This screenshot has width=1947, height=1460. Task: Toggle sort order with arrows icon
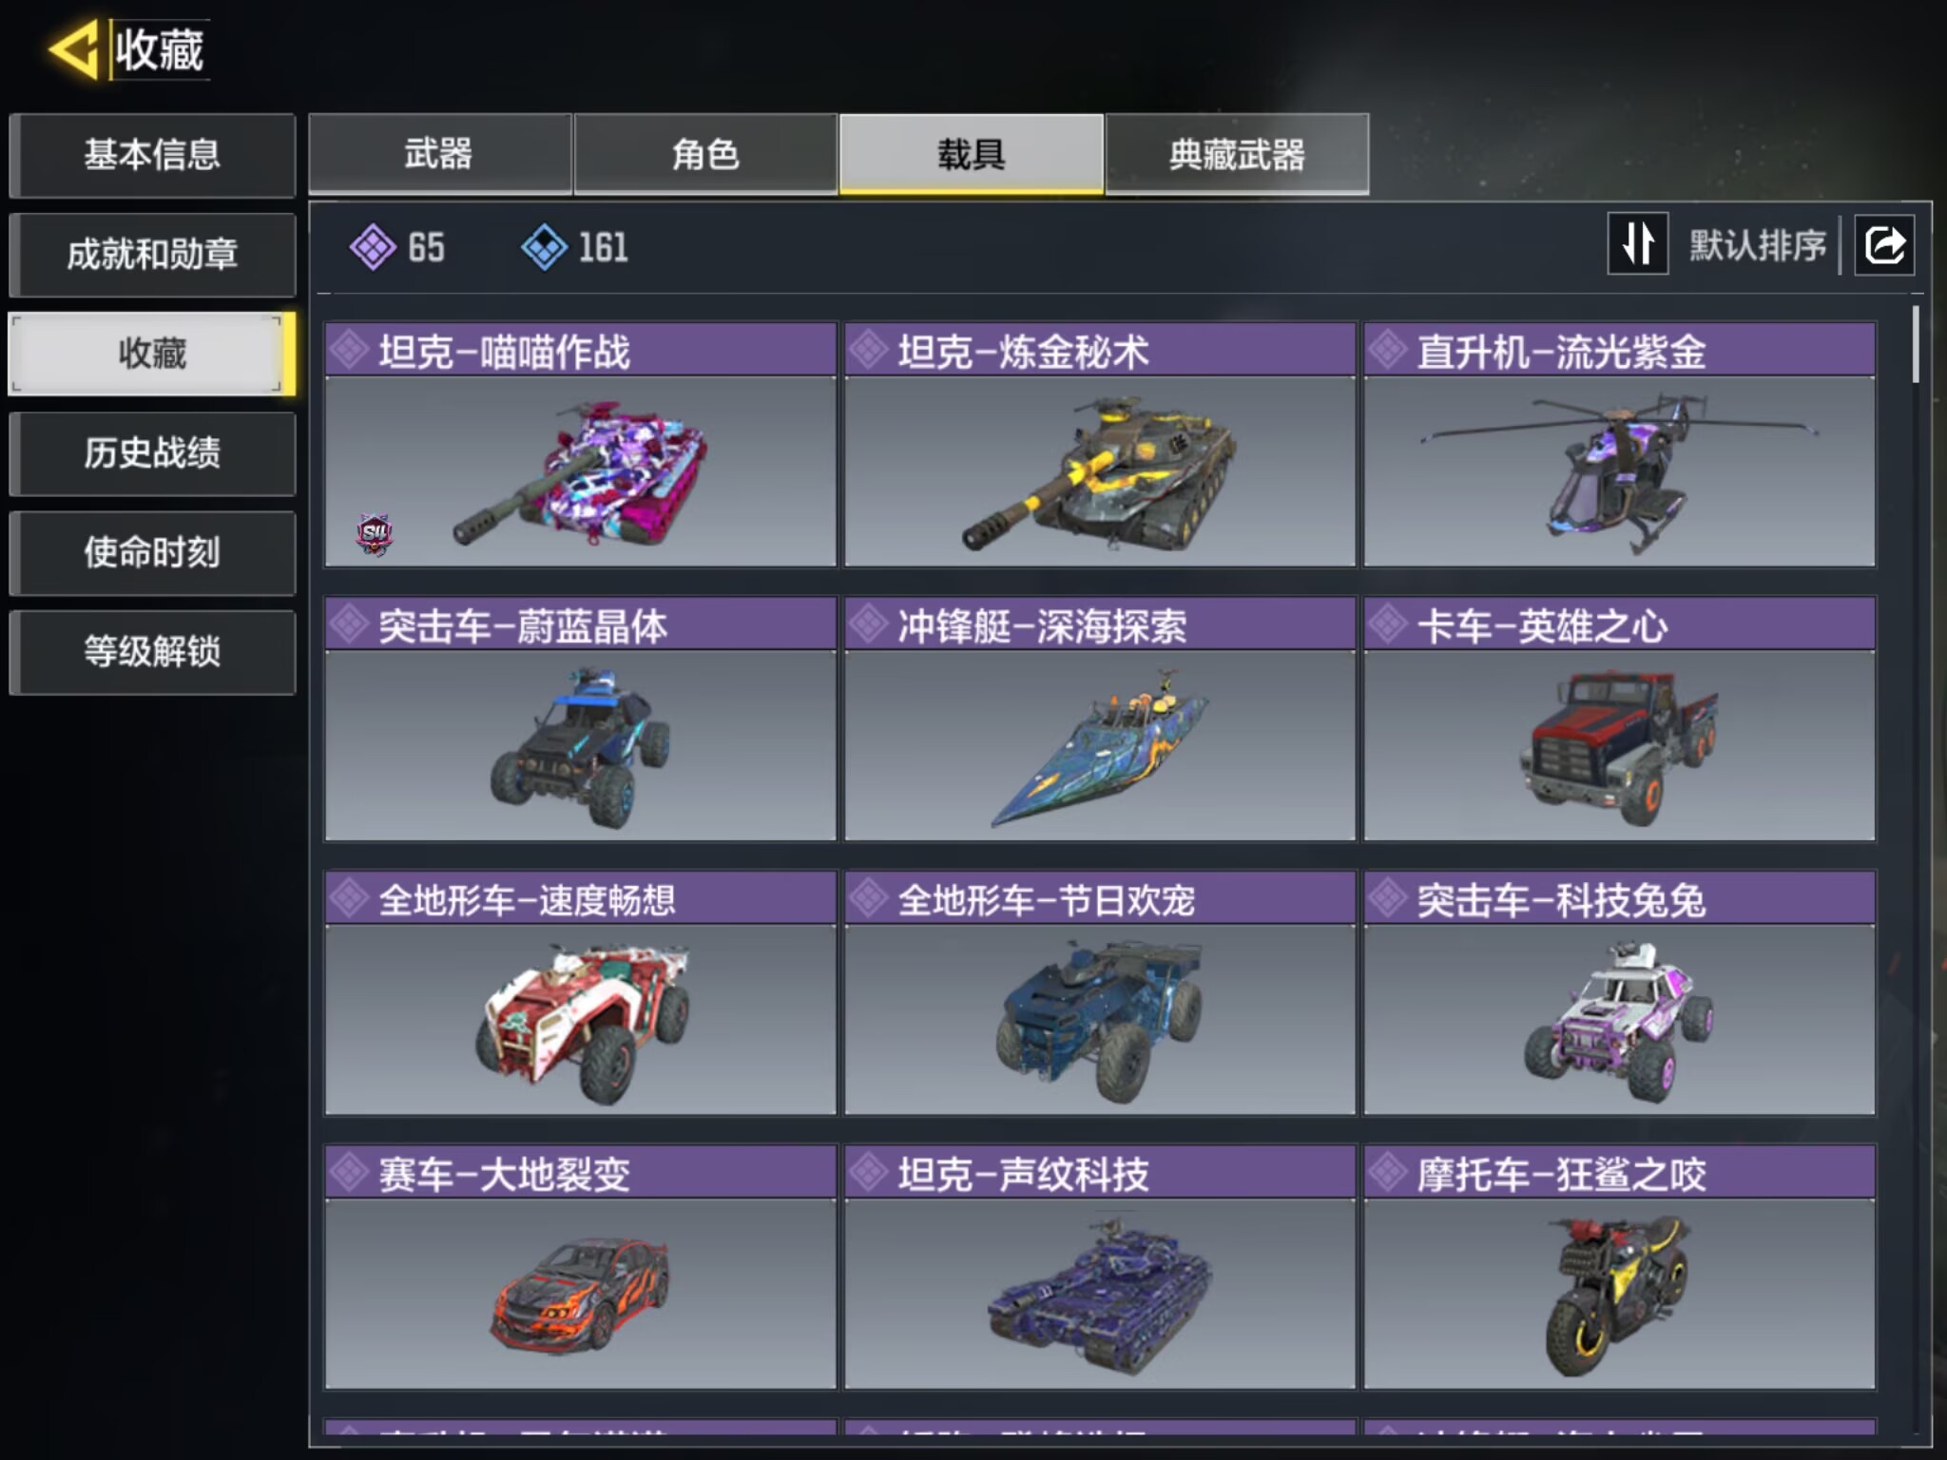[1637, 244]
